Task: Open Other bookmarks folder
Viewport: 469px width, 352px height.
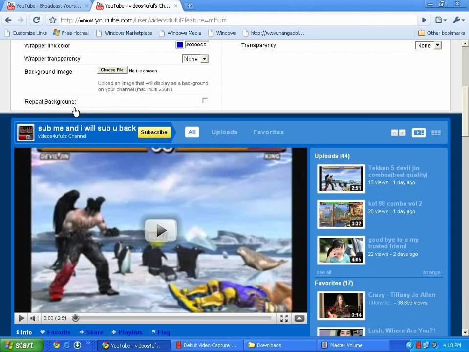Action: coord(442,33)
